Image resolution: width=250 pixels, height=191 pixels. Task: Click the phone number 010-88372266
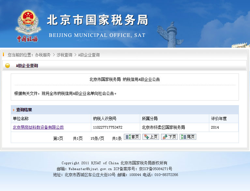point(166,175)
